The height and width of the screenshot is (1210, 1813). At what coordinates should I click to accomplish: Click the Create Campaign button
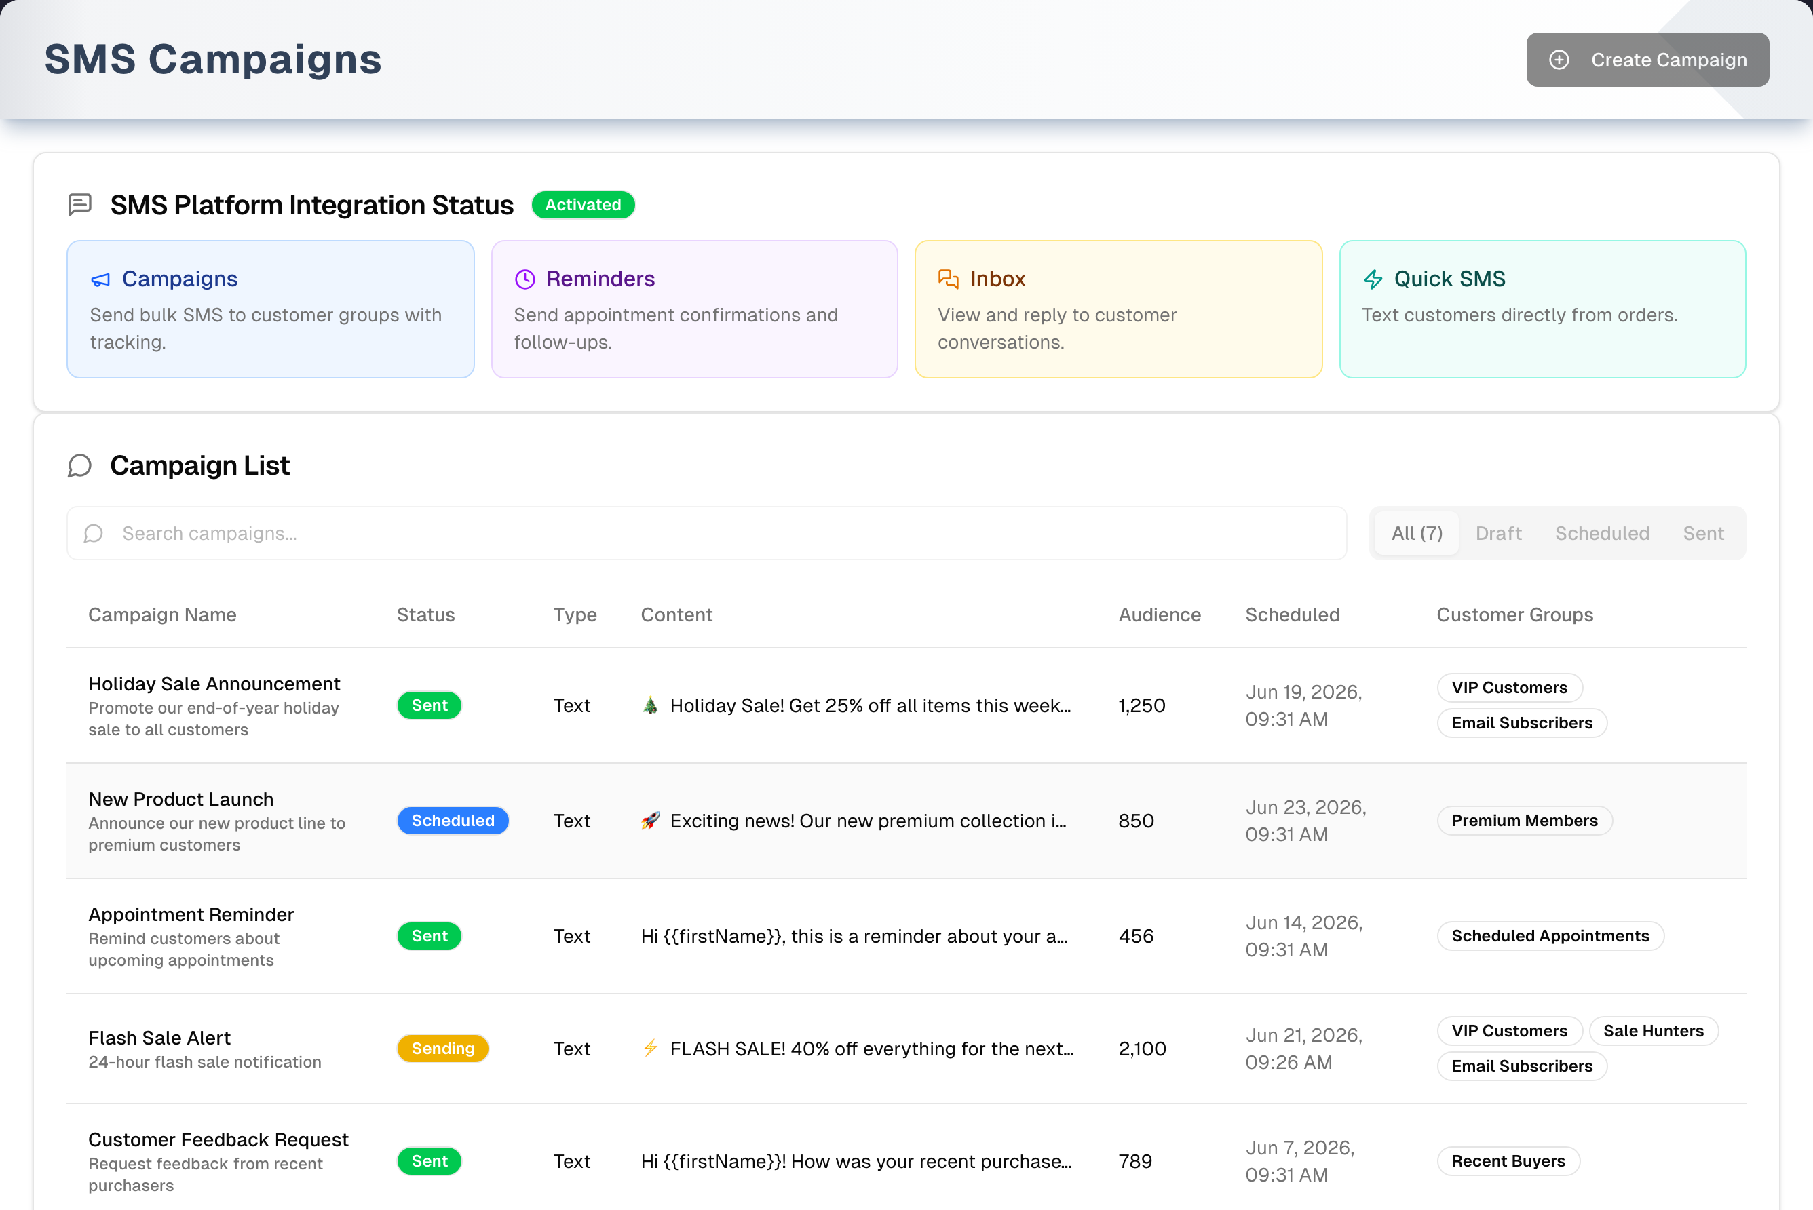[1647, 60]
